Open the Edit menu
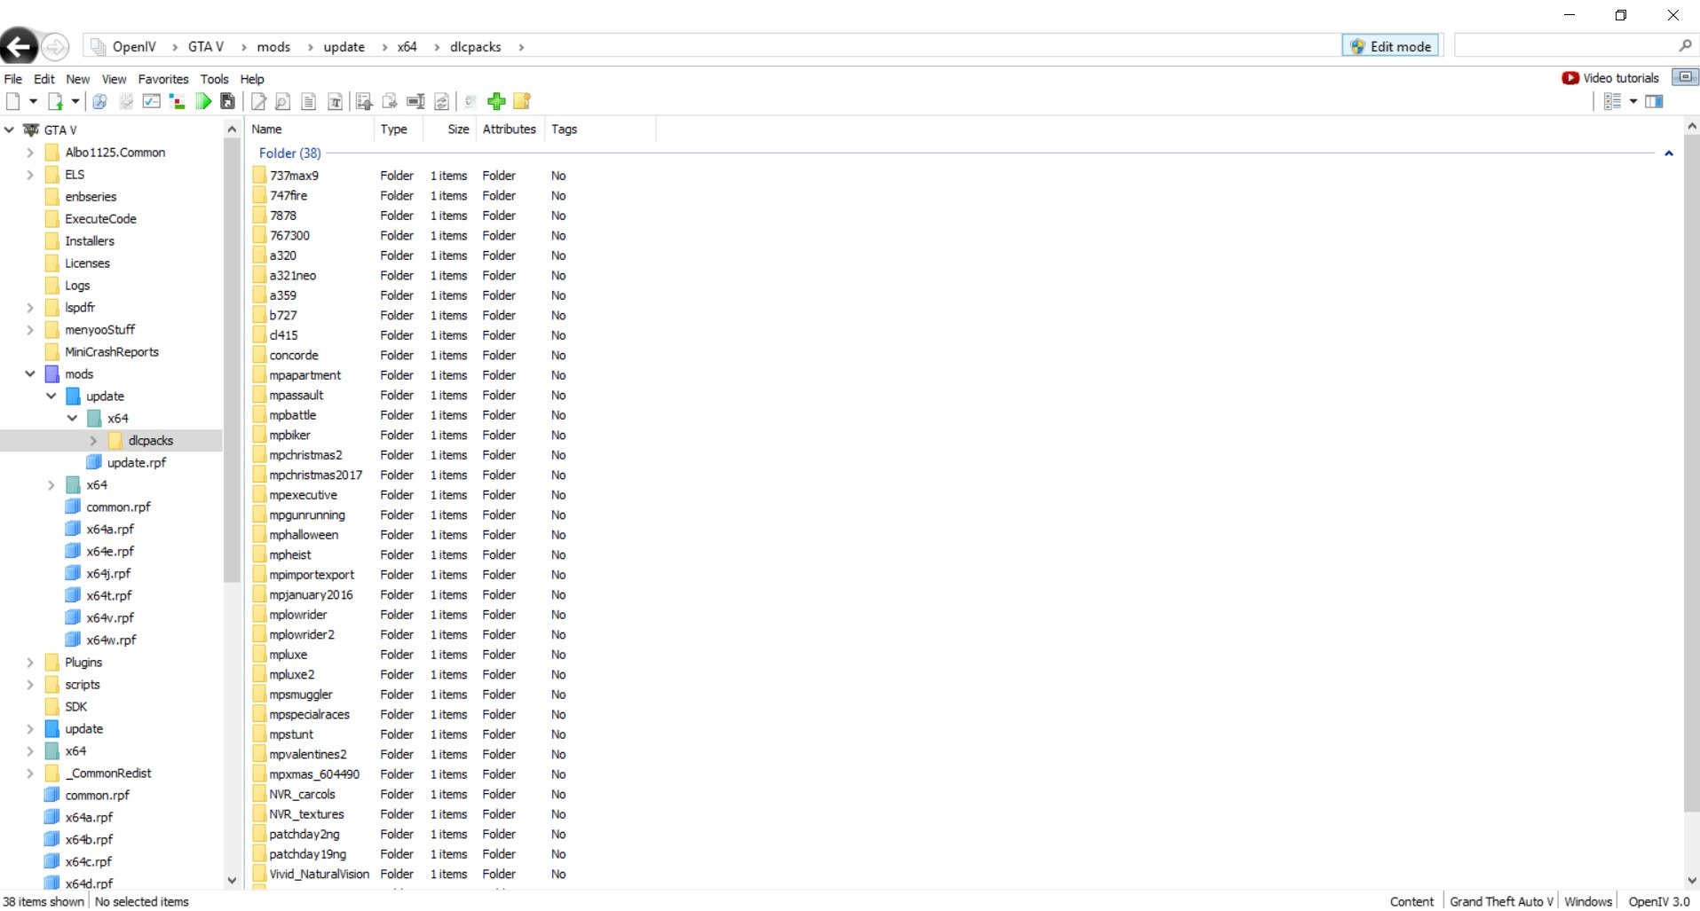 point(44,79)
